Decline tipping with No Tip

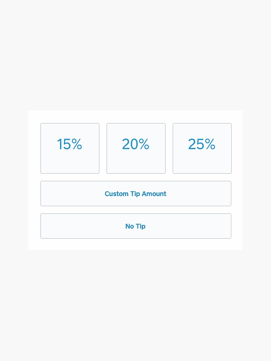(135, 226)
